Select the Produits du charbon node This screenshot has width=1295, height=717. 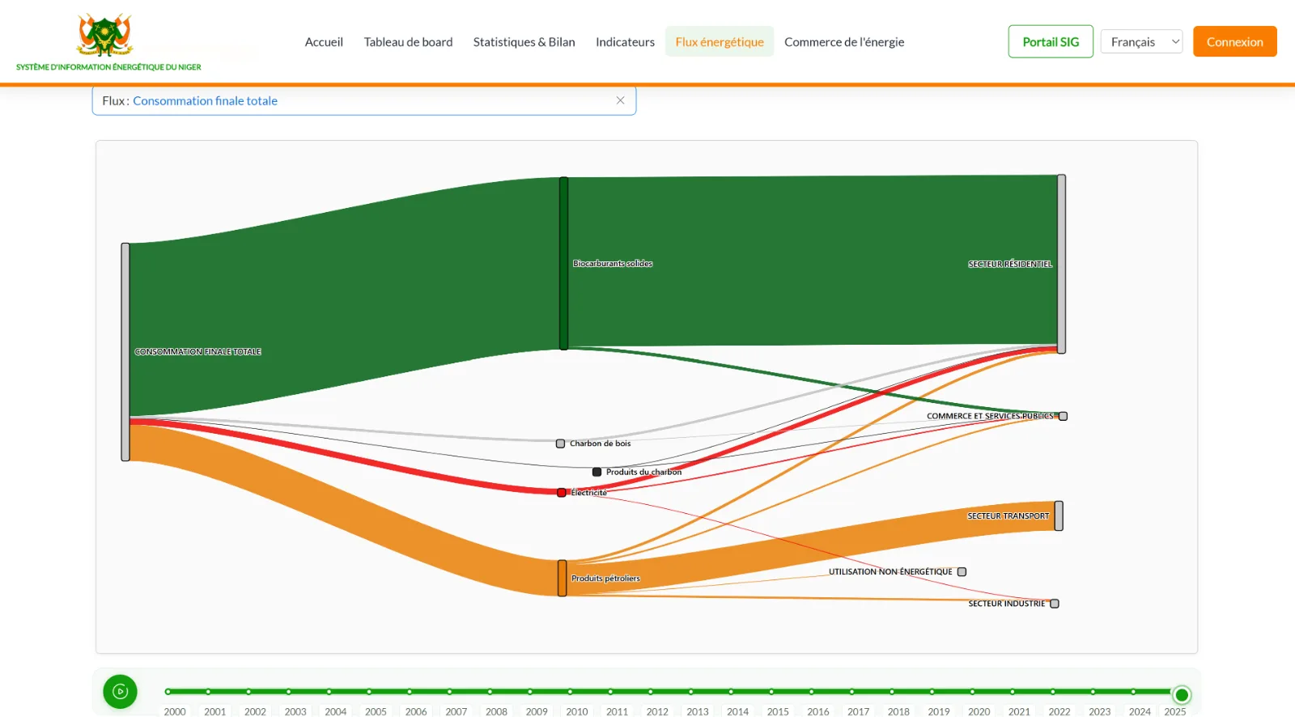pyautogui.click(x=597, y=472)
